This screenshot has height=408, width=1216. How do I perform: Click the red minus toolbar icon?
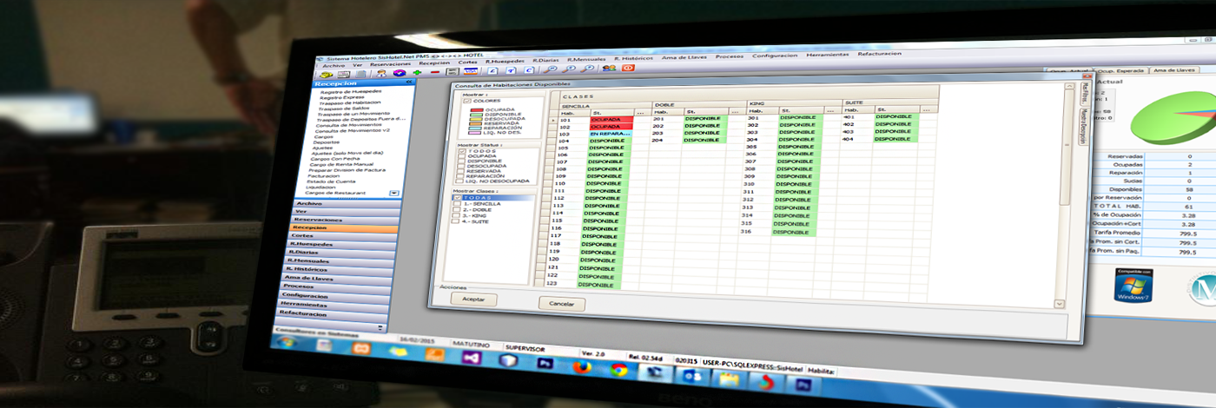coord(435,72)
